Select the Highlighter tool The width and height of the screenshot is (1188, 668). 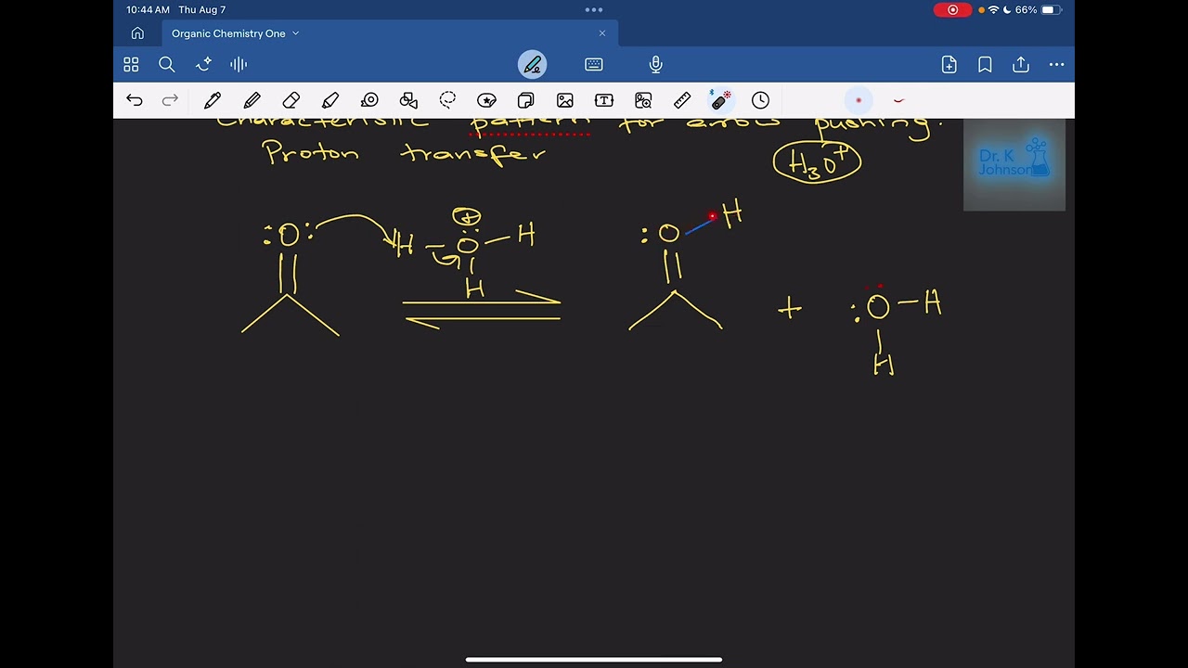(x=330, y=100)
